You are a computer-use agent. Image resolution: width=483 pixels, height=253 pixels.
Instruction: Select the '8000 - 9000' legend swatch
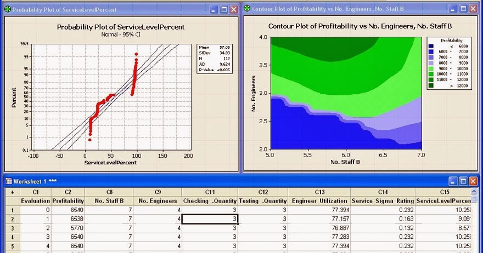click(431, 63)
